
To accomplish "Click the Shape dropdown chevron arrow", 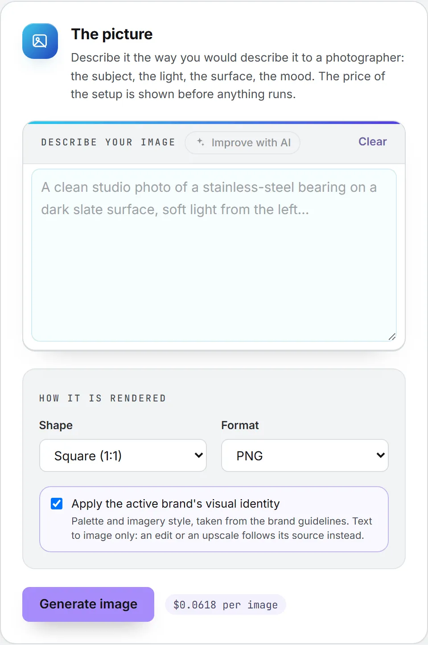I will (199, 455).
